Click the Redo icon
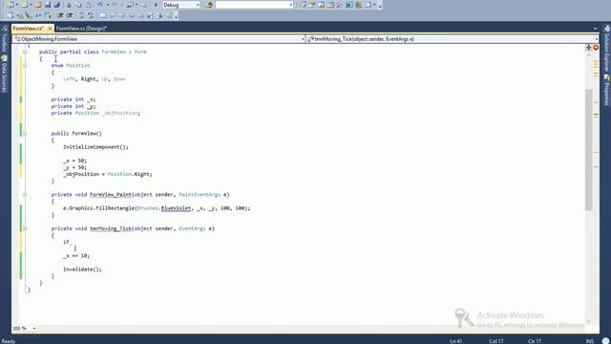The width and height of the screenshot is (611, 344). pyautogui.click(x=115, y=5)
